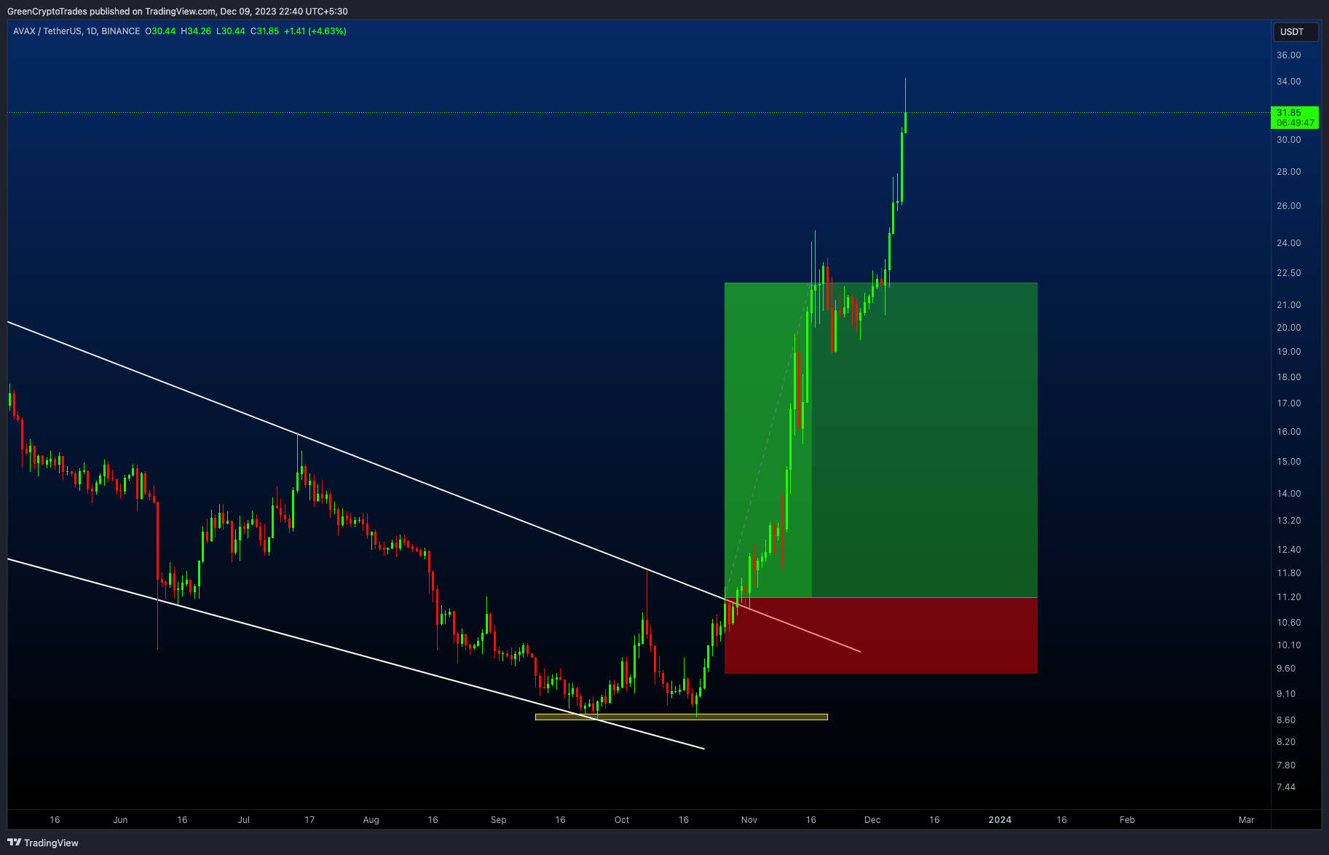Click the USDT currency button

[1295, 32]
